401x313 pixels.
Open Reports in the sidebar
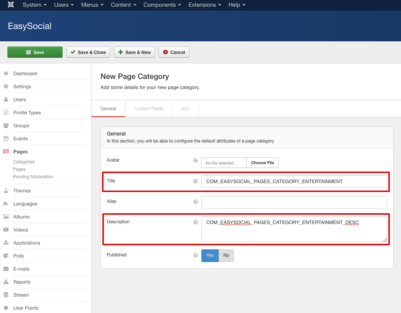point(22,282)
